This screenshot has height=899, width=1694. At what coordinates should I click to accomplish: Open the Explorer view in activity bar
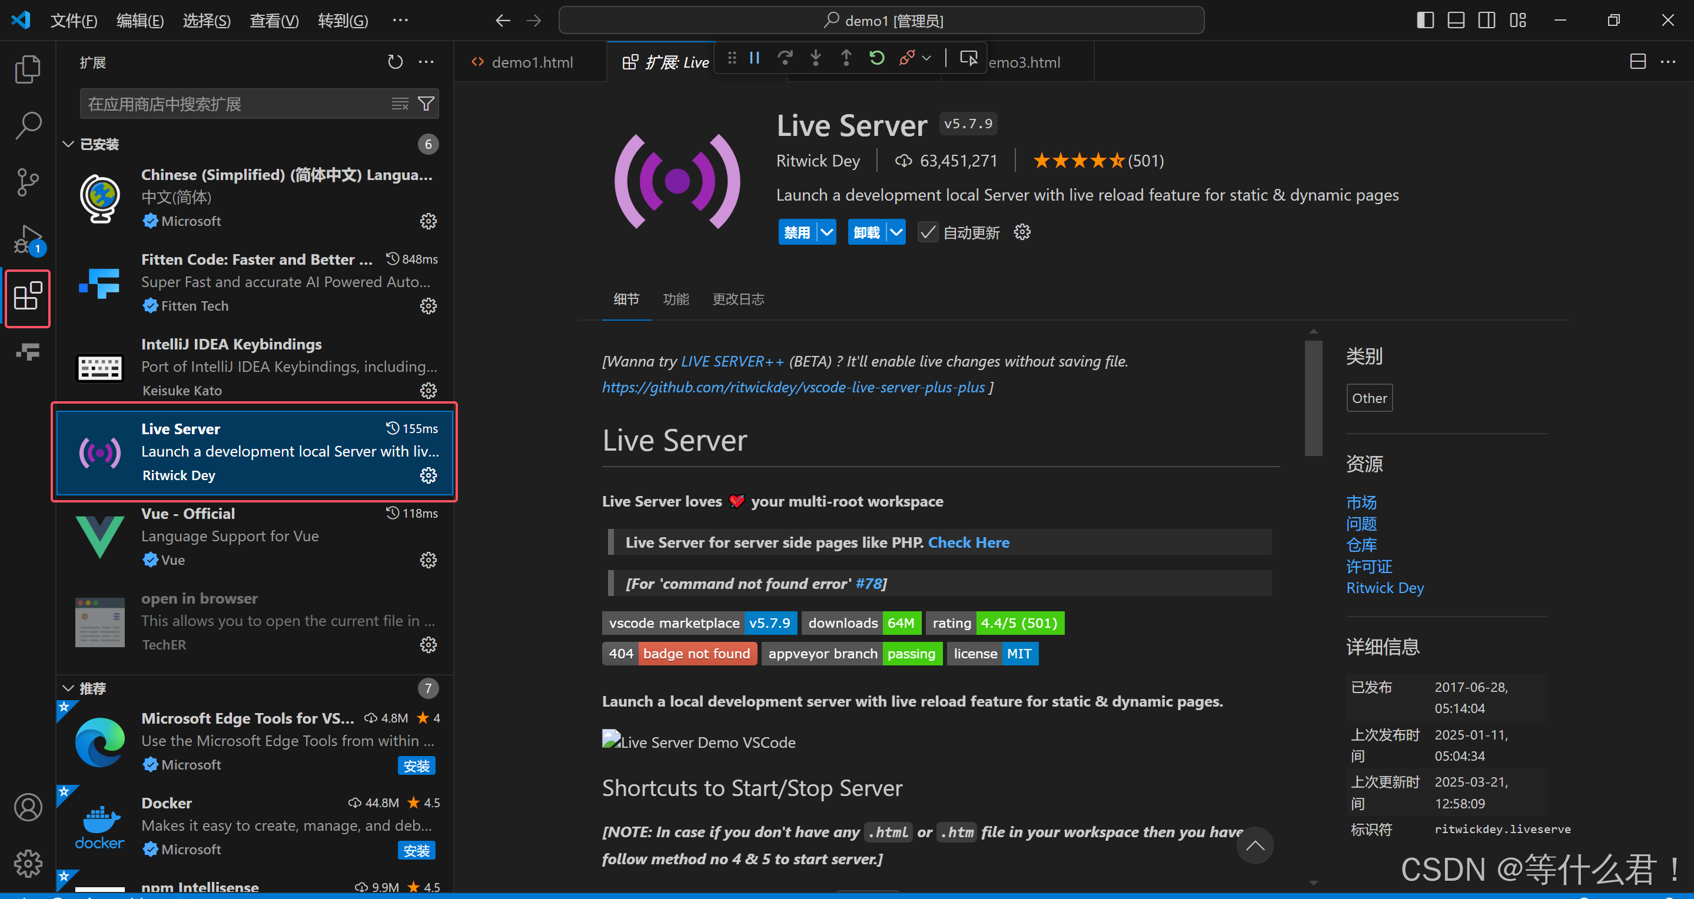pos(28,68)
